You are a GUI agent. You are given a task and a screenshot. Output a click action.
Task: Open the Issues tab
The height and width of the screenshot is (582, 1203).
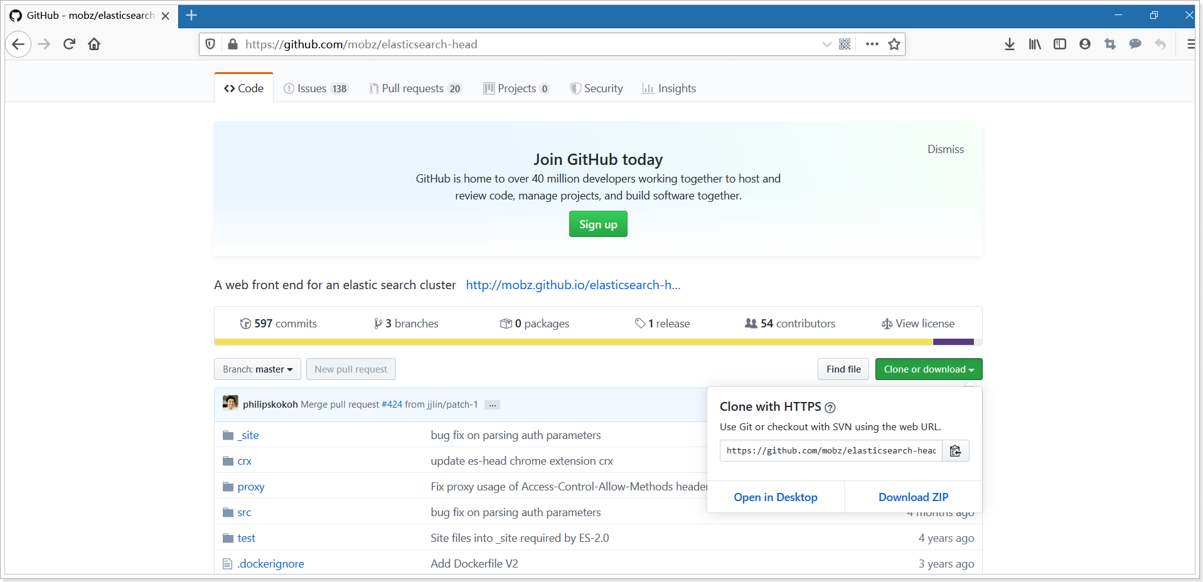tap(316, 88)
